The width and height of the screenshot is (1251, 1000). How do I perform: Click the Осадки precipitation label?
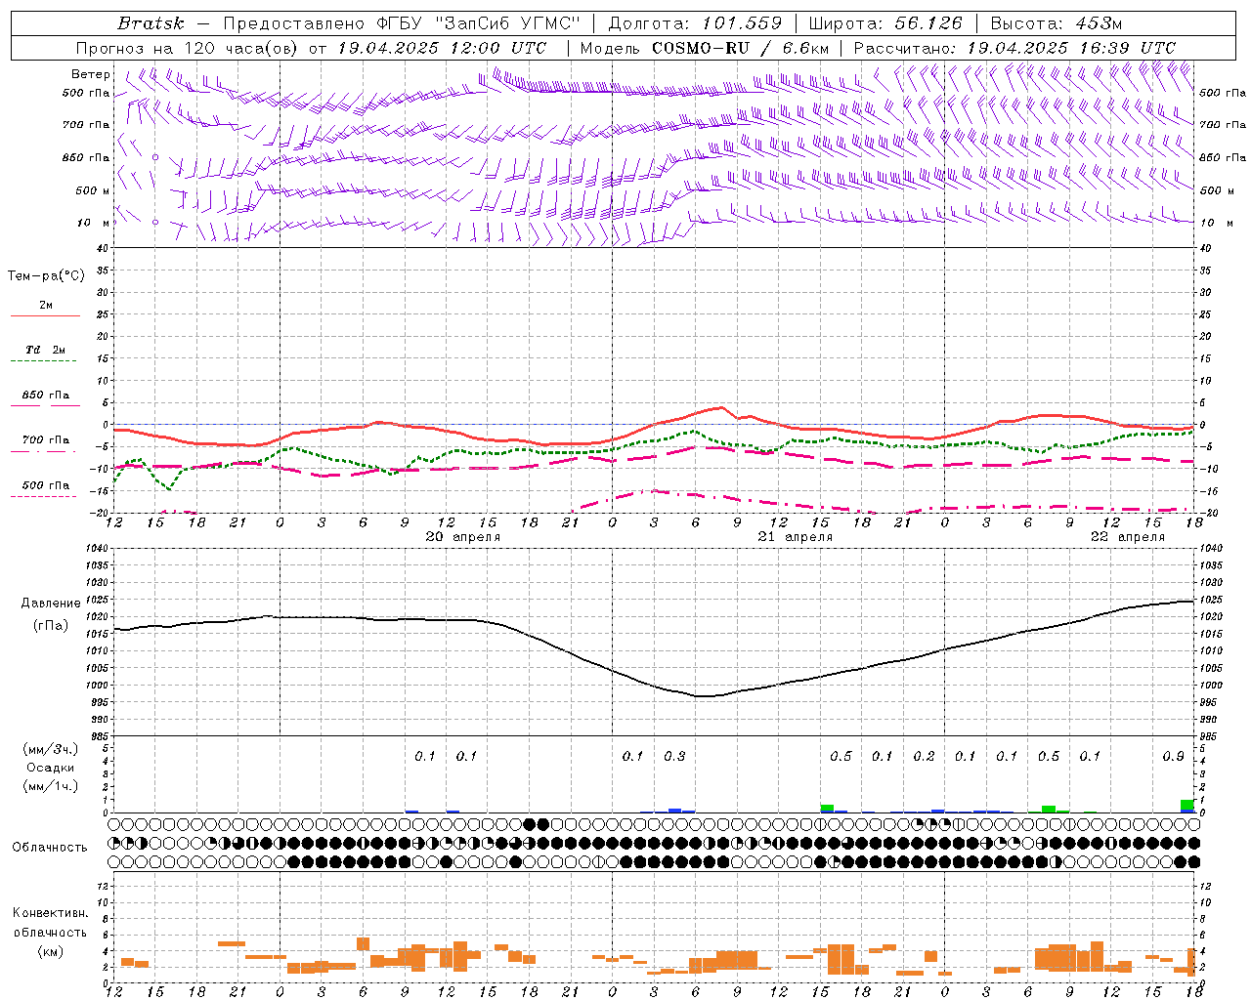click(51, 768)
